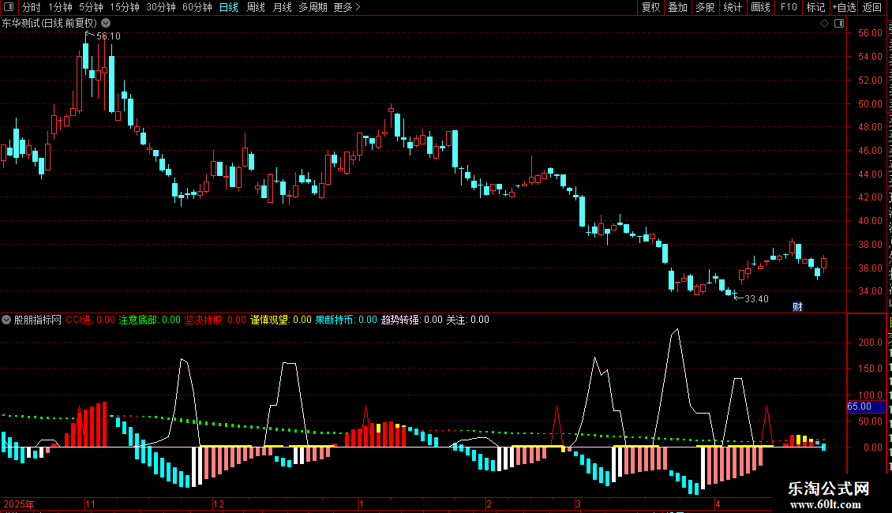
Task: Click the 东华测试(日线,前复权) chart title
Action: point(50,23)
